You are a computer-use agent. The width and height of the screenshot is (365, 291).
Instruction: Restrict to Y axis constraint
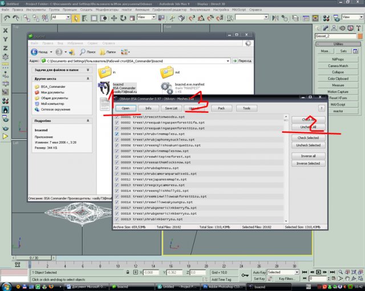click(x=5, y=39)
